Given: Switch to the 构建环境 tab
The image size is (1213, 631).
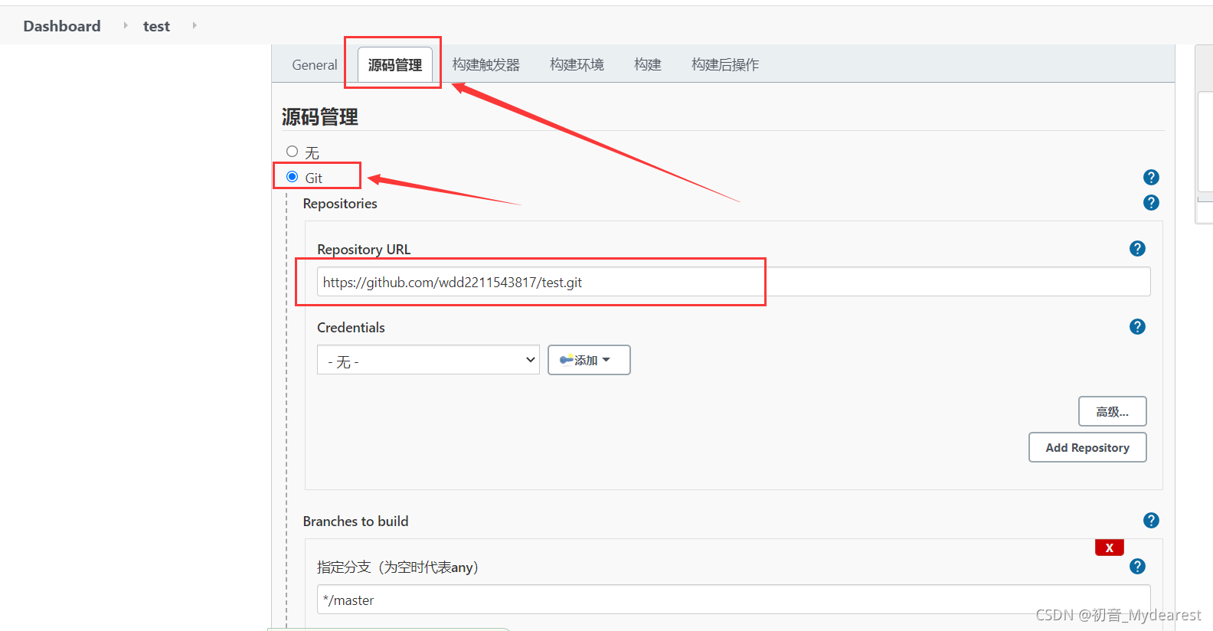Looking at the screenshot, I should (577, 65).
